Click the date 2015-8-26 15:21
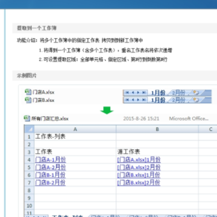This screenshot has width=217, height=217. pos(141,119)
